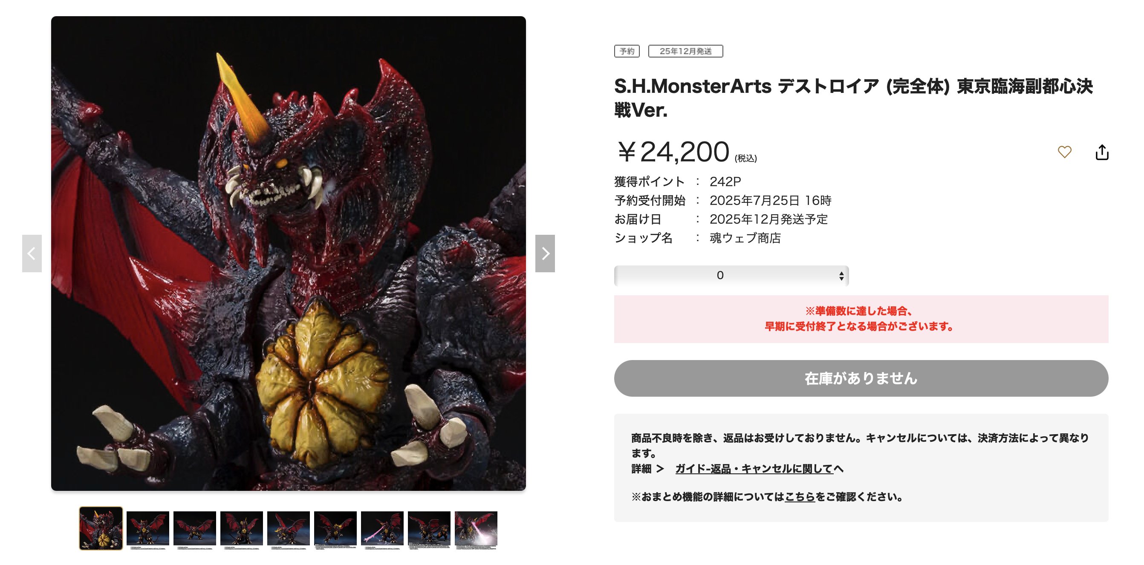The height and width of the screenshot is (565, 1144).
Task: Add item to favorites with heart icon
Action: pyautogui.click(x=1064, y=152)
